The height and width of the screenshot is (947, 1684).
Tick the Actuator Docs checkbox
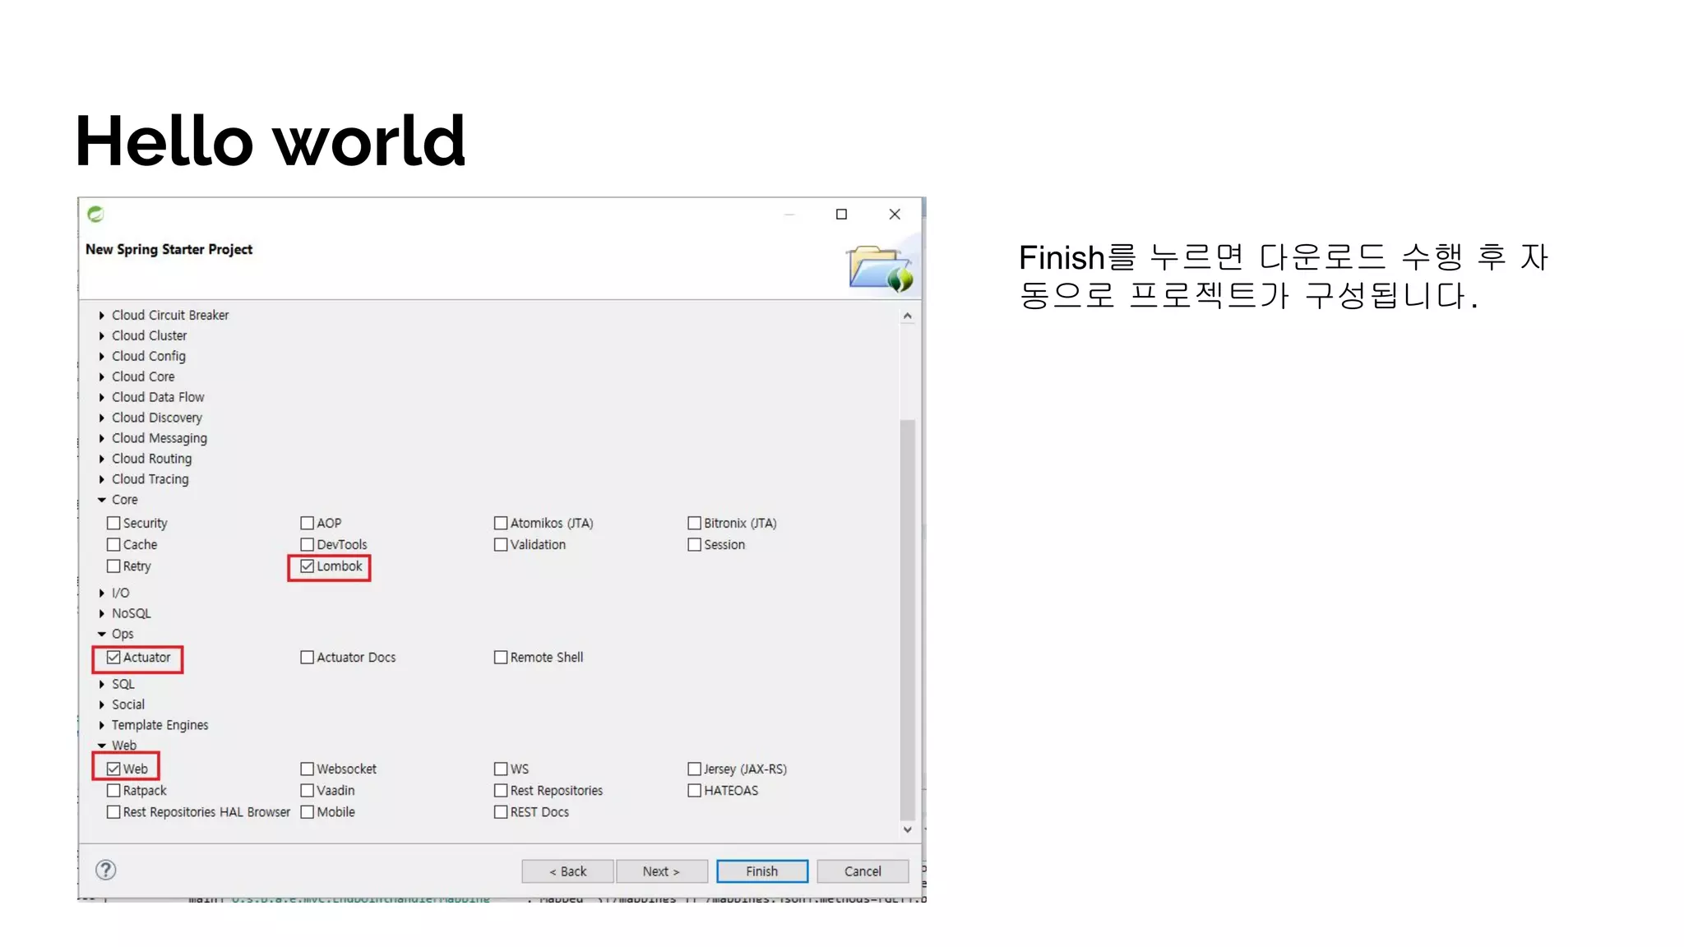pos(307,658)
